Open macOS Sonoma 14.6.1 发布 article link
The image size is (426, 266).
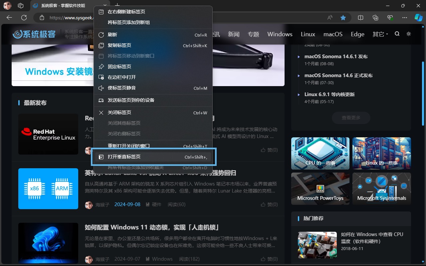coord(336,57)
